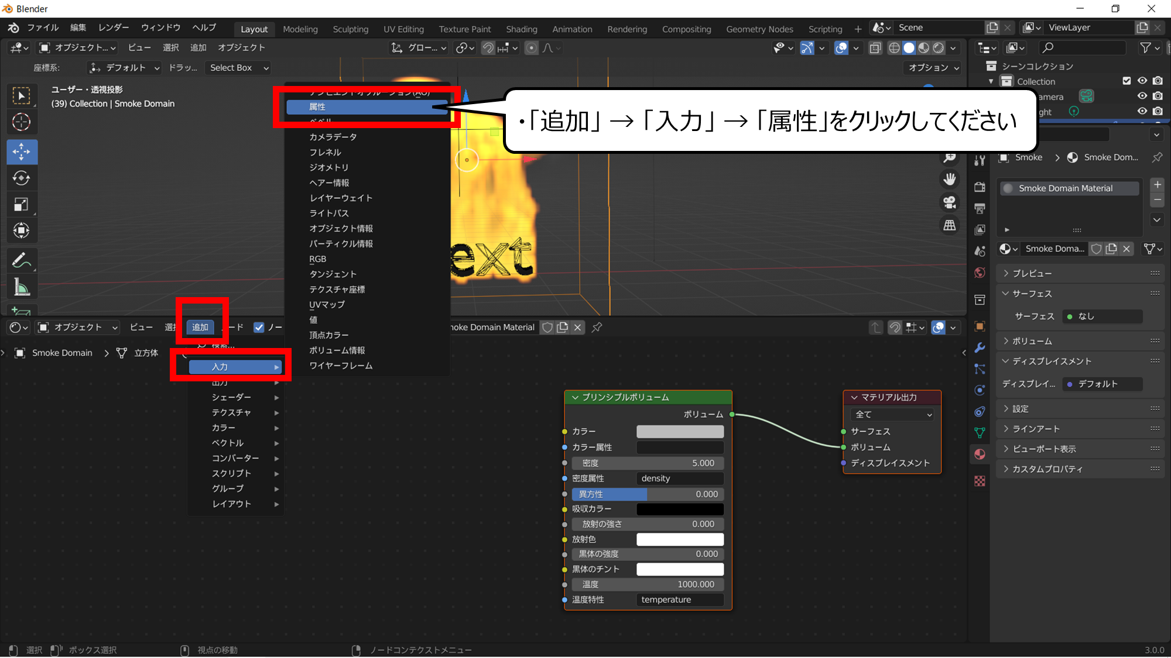Click the density attribute input field
This screenshot has height=658, width=1171.
(x=680, y=478)
